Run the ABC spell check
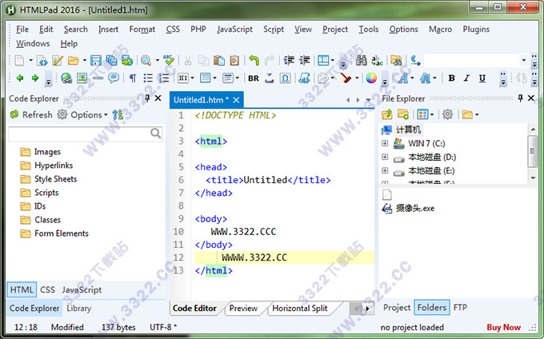Screen dimensions: 544x339 pos(169,60)
